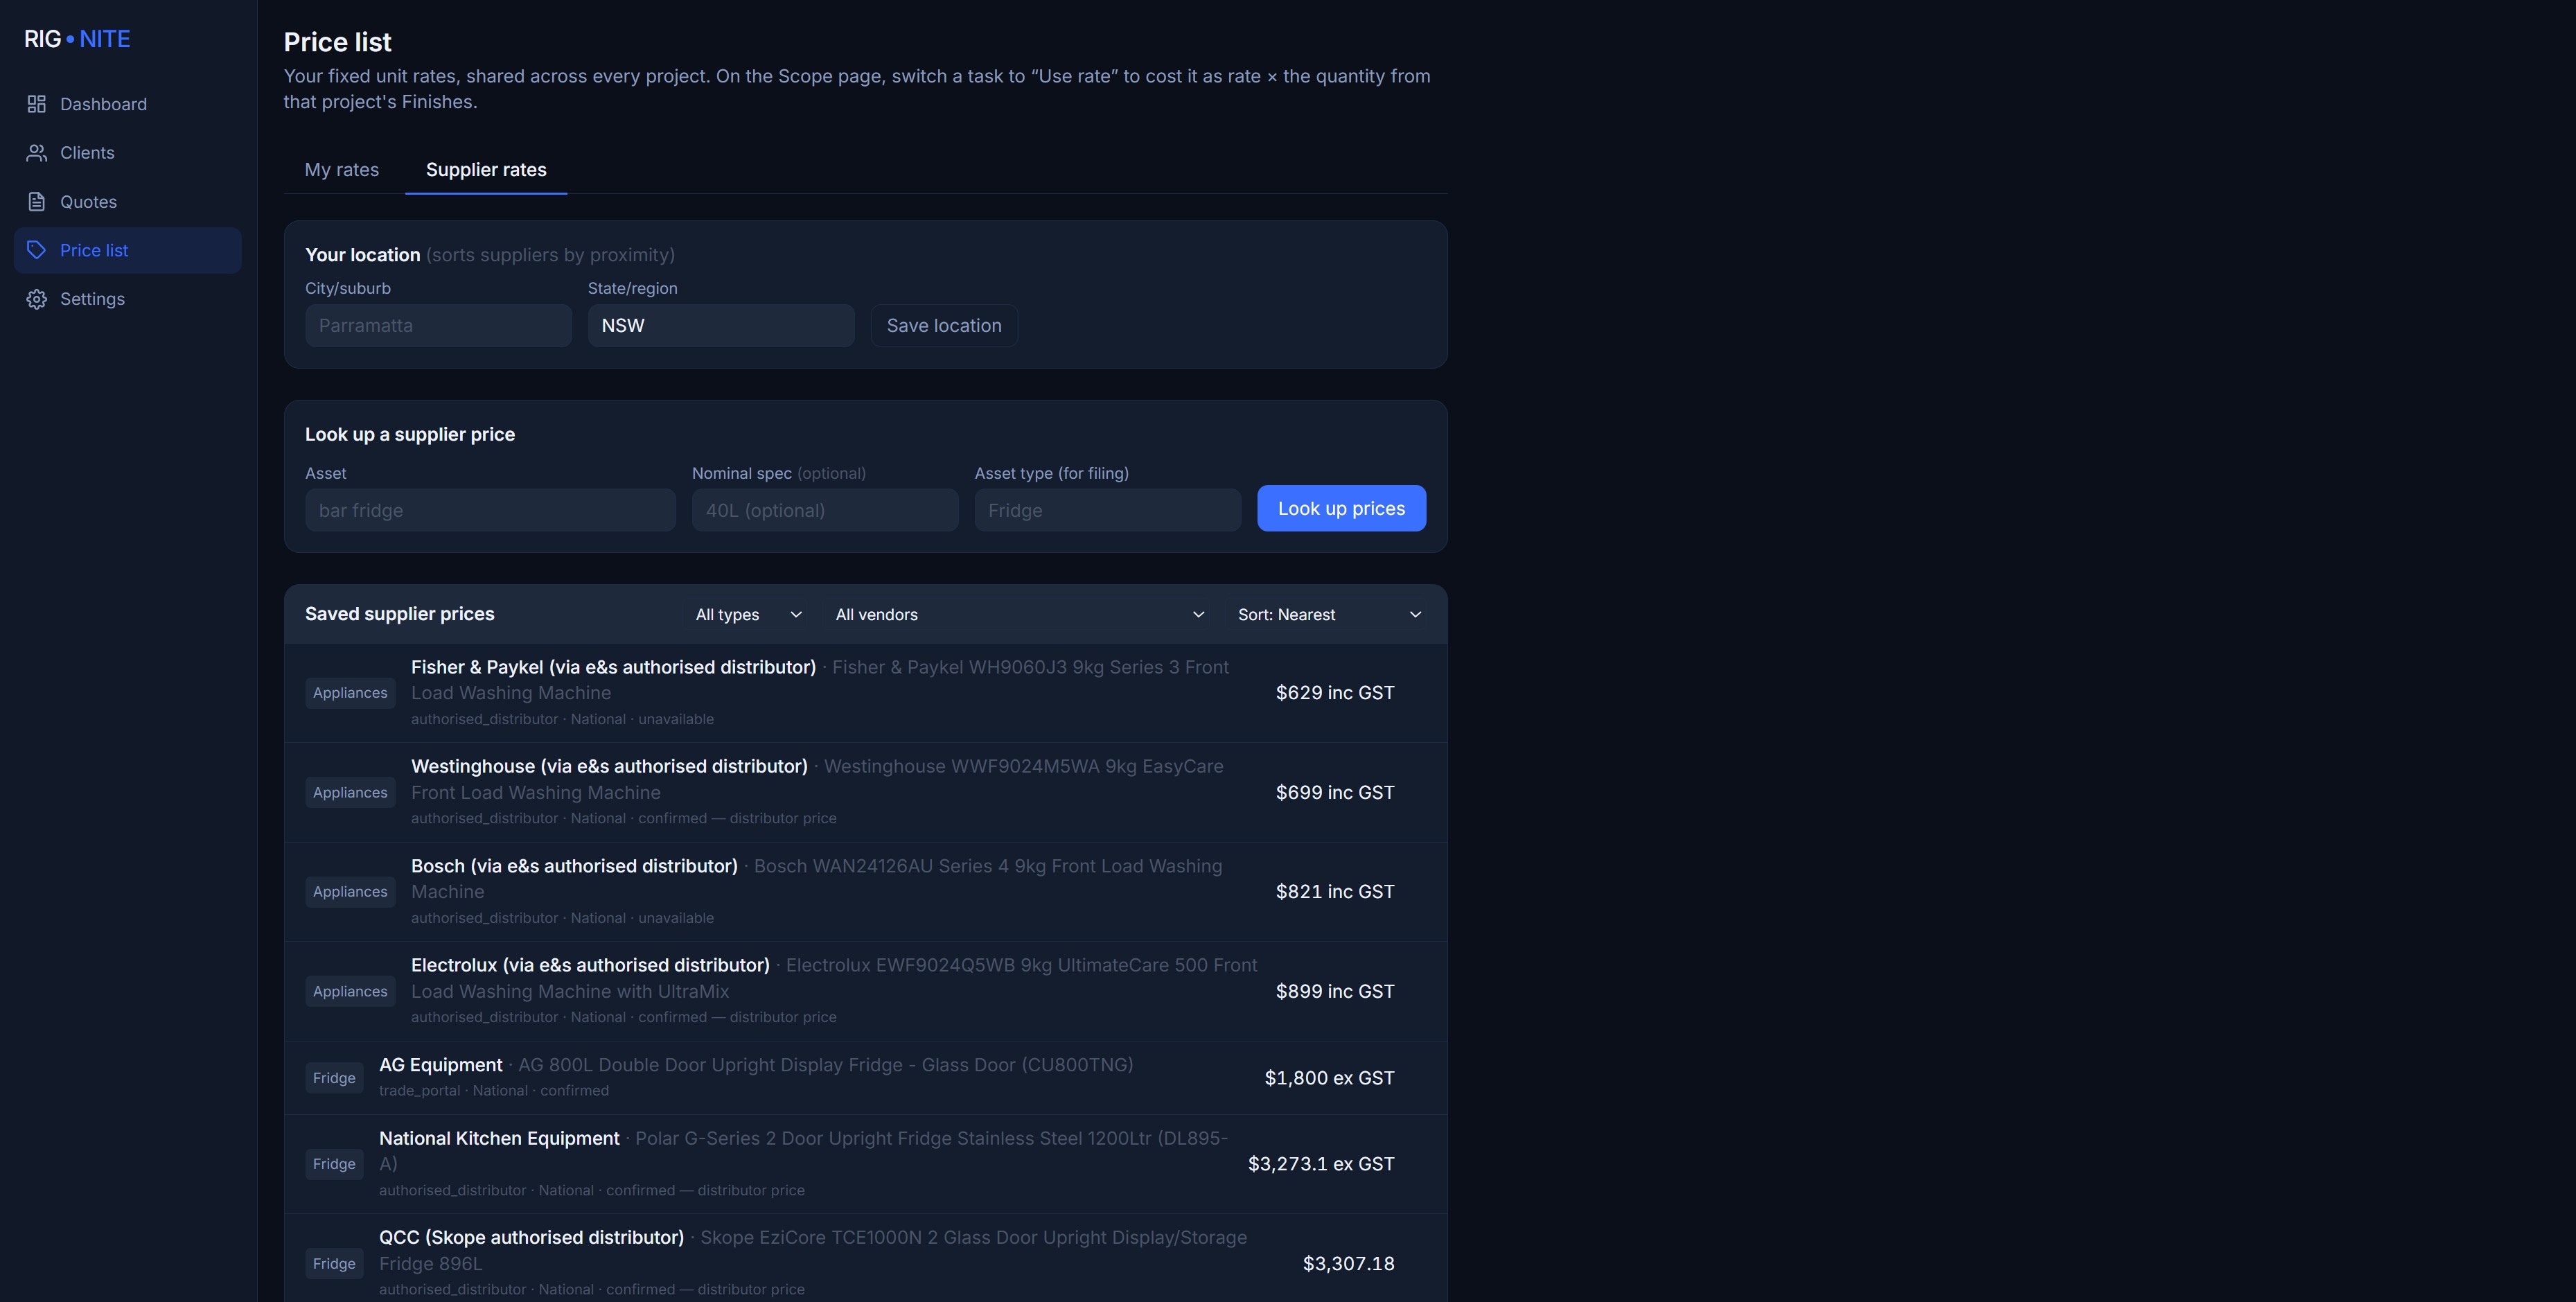Click the Dashboard grid icon in sidebar
This screenshot has height=1302, width=2576.
37,104
